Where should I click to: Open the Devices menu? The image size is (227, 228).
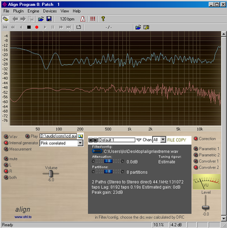coord(50,11)
